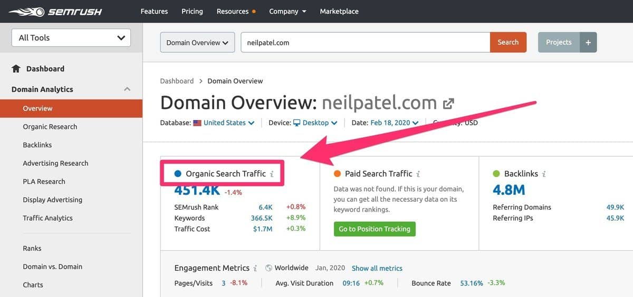
Task: Select Advertising Research in the sidebar
Action: coord(55,163)
